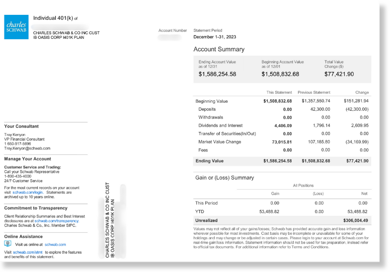The height and width of the screenshot is (272, 390).
Task: Click the Your Consultant section heading
Action: [x=20, y=126]
